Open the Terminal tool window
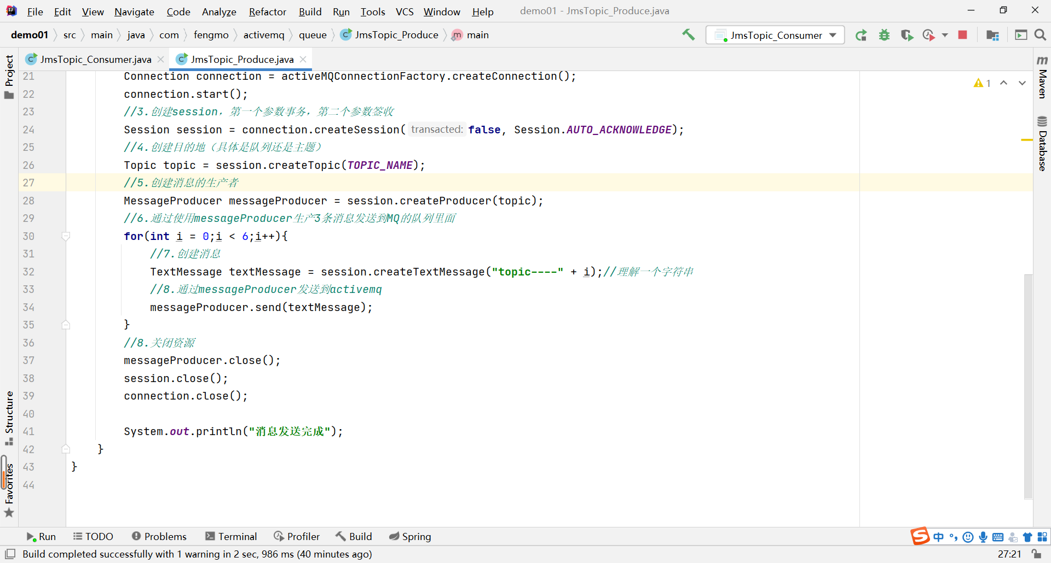This screenshot has height=563, width=1051. point(231,536)
